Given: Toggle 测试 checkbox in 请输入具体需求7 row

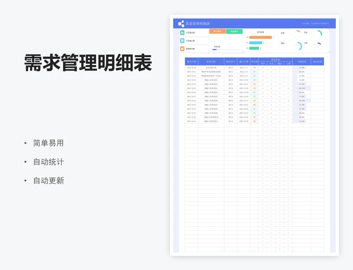Looking at the screenshot, I should click(280, 105).
